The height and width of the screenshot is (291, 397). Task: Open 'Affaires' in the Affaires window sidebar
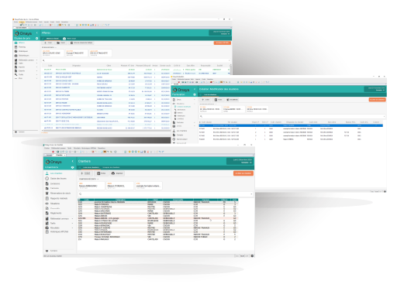(x=20, y=43)
